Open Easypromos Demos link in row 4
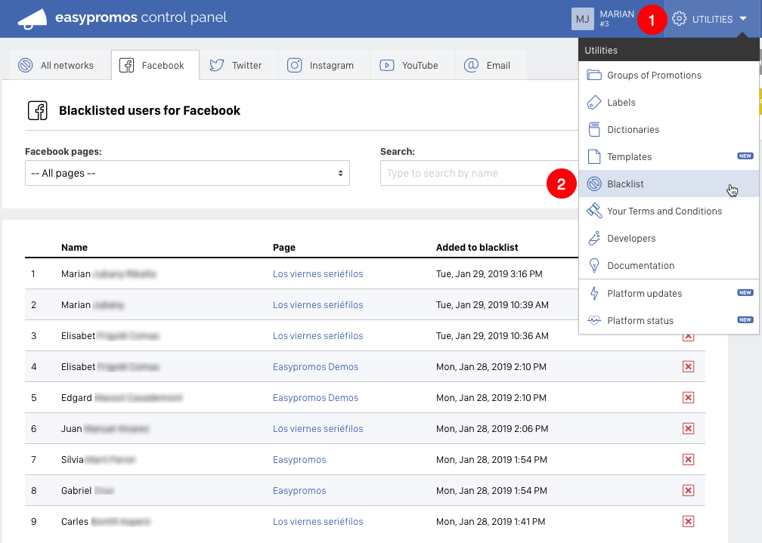Image resolution: width=762 pixels, height=543 pixels. point(315,367)
